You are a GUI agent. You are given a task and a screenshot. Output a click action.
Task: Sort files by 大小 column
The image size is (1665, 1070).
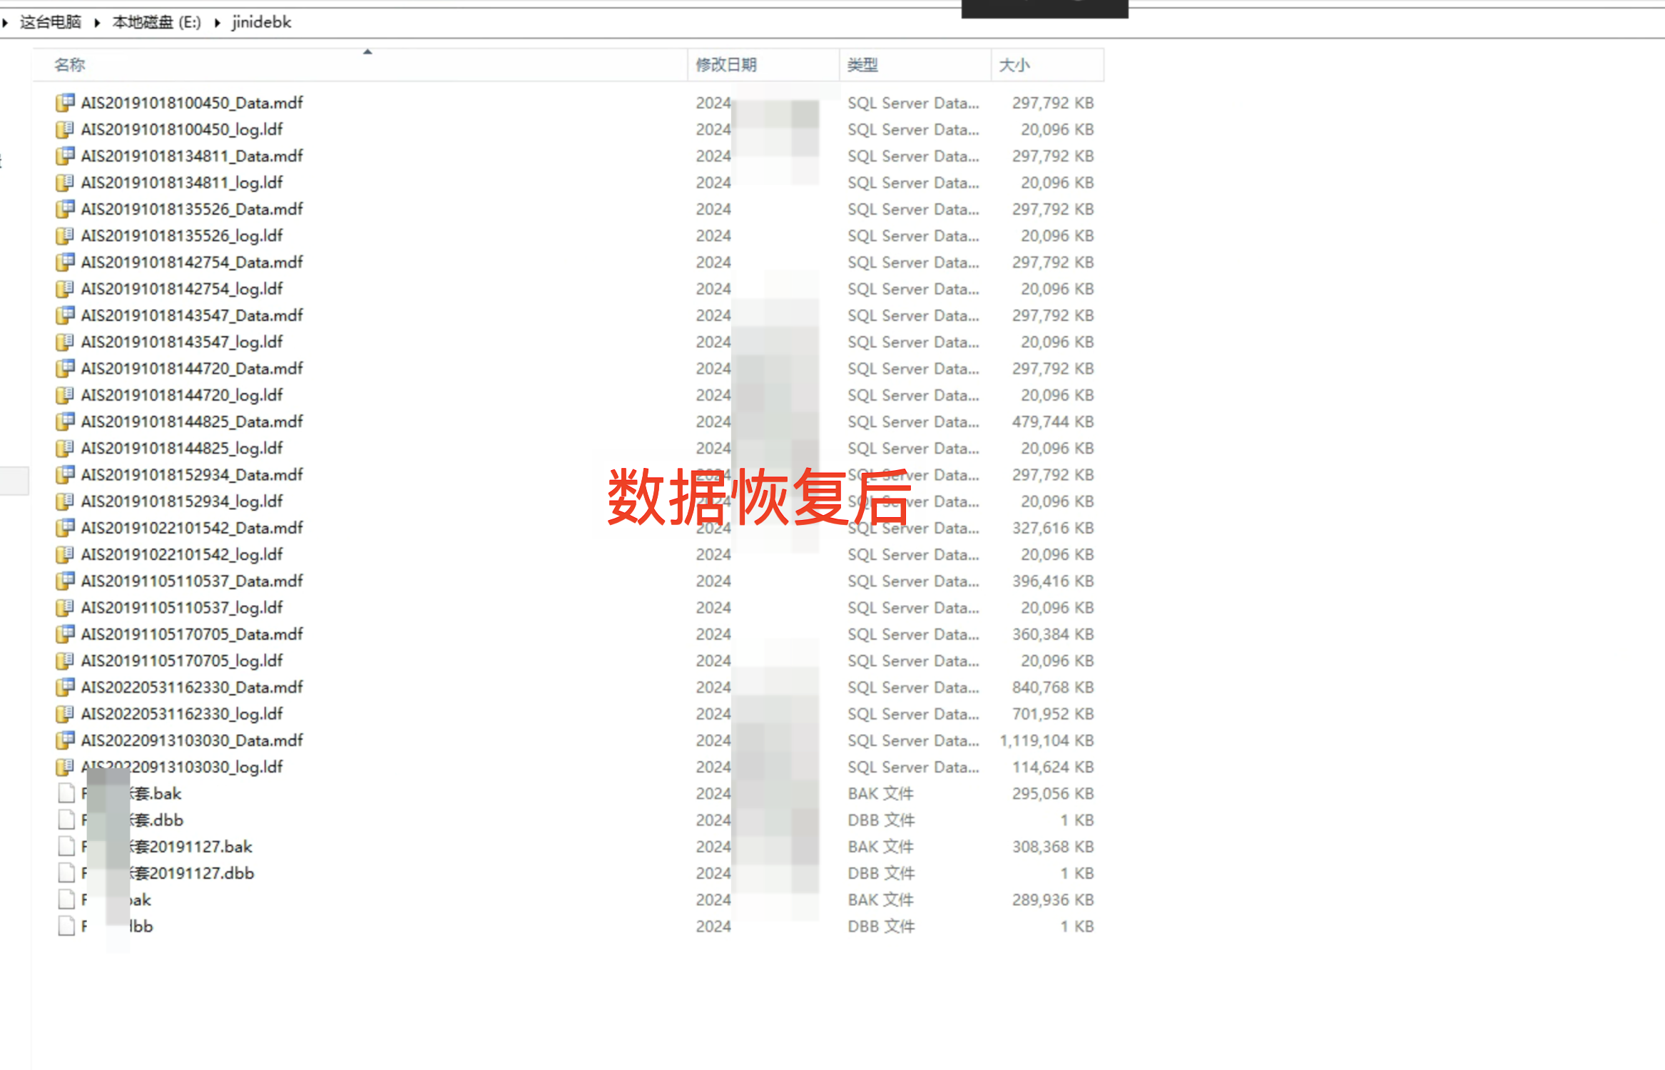pos(1014,65)
